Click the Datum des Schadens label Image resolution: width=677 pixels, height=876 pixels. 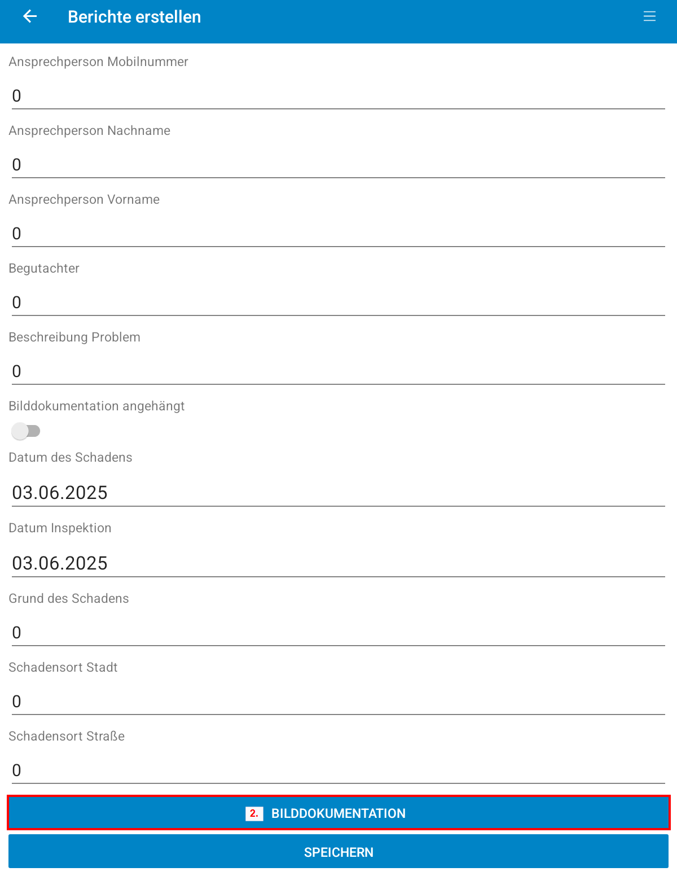[70, 457]
